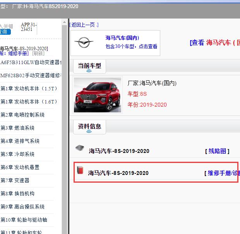Image resolution: width=240 pixels, height=234 pixels.
Task: Click the red repair manual book icon
Action: click(80, 170)
